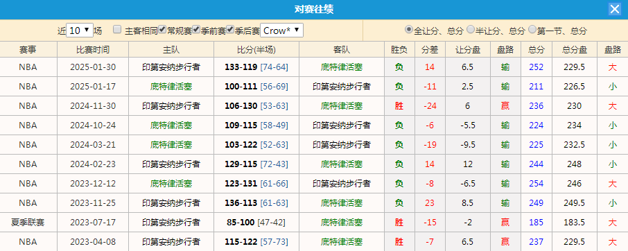Click the total line 229.5 on 2025-01-30
The width and height of the screenshot is (628, 251).
tap(575, 67)
